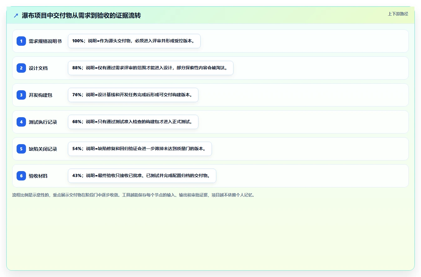Click the step 1 number badge
Viewport: 421px width, 277px height.
[21, 41]
